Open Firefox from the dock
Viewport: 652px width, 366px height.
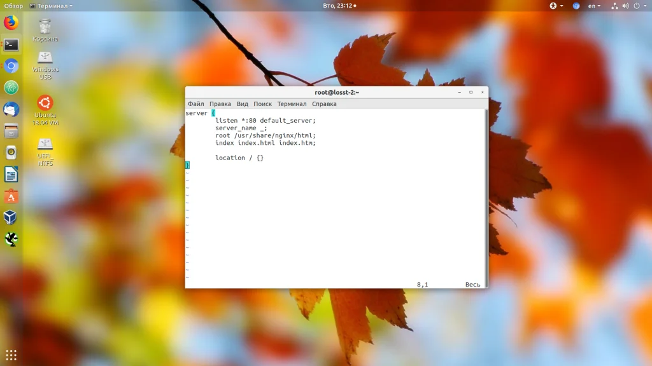pyautogui.click(x=11, y=22)
